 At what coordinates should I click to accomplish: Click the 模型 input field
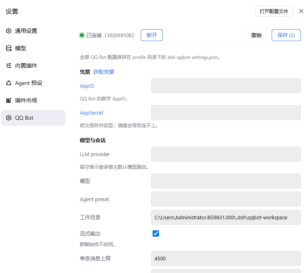[x=226, y=181]
